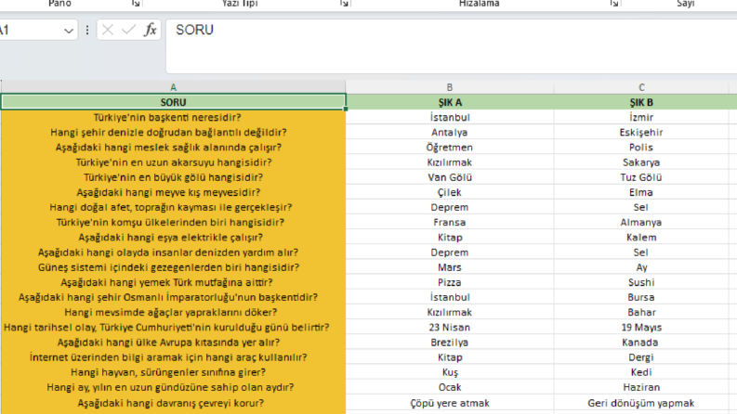Select the 'İnternet üzerinden bilgi aramak' cell

click(174, 357)
